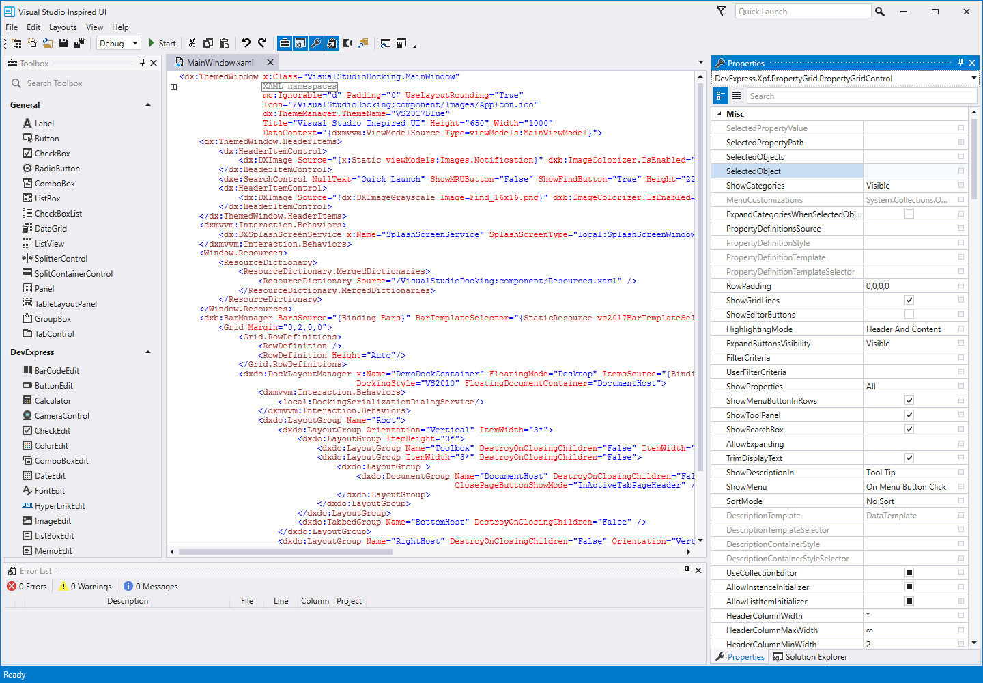Image resolution: width=983 pixels, height=683 pixels.
Task: Open toolbar customization arrow
Action: 414,46
